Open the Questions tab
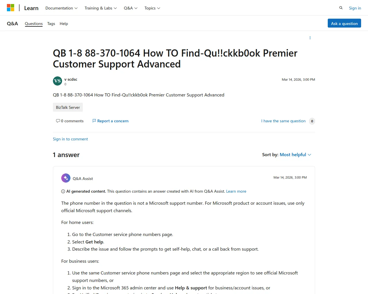The height and width of the screenshot is (294, 368). click(x=34, y=24)
